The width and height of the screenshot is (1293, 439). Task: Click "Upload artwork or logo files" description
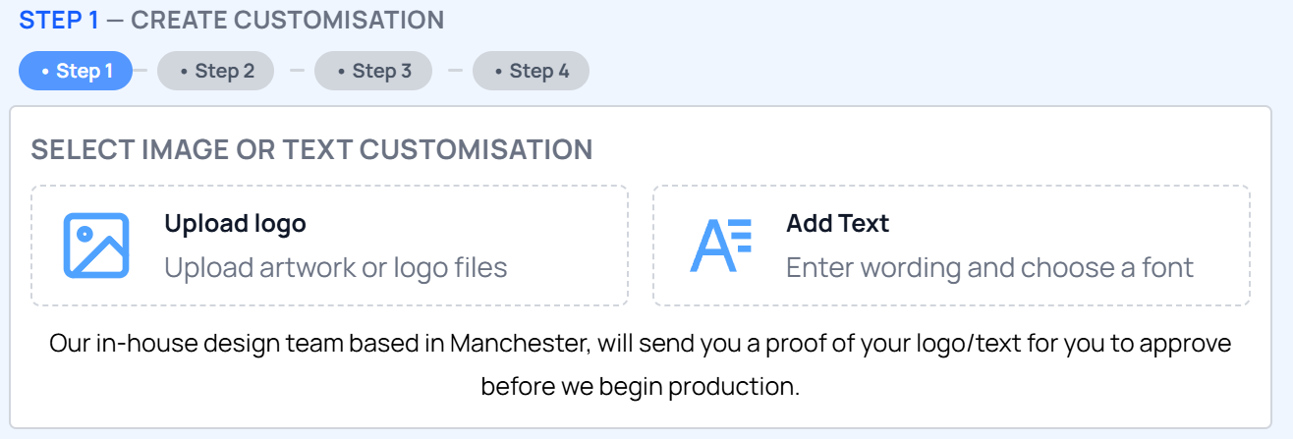point(335,267)
